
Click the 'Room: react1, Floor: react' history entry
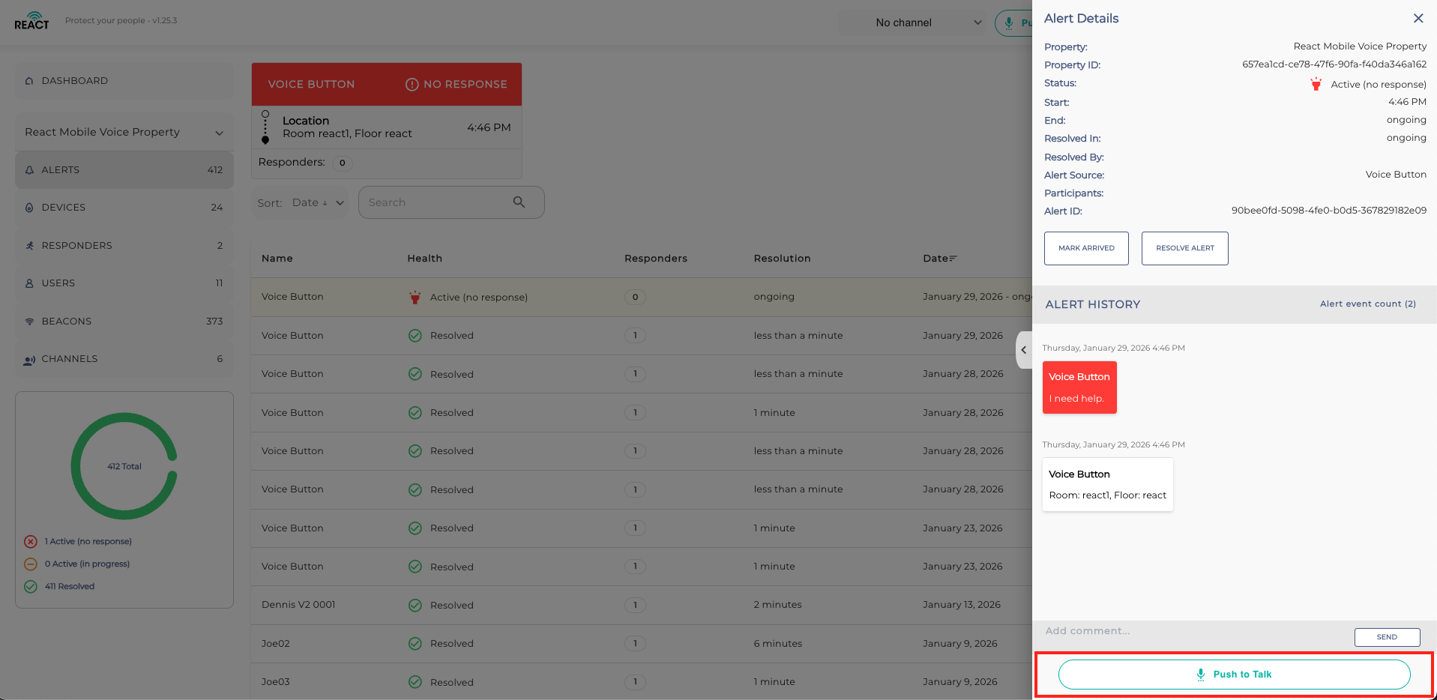click(1108, 485)
